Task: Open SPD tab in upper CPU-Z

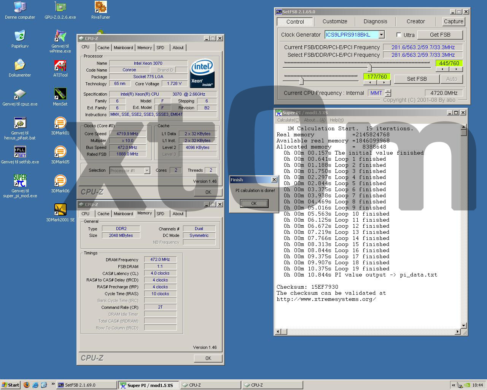Action: [x=161, y=48]
